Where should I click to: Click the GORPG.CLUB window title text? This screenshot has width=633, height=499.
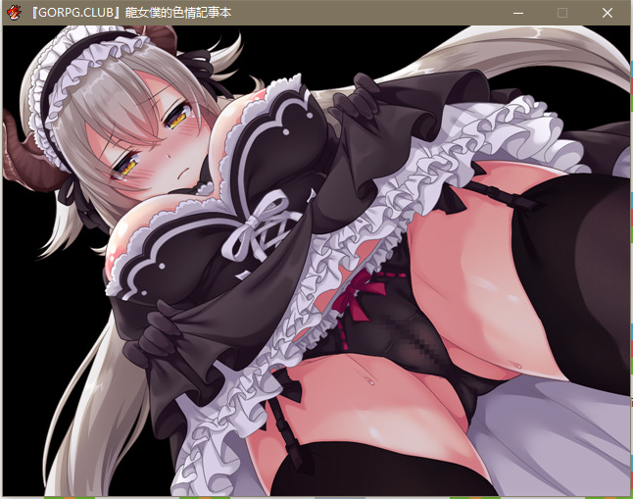(135, 13)
